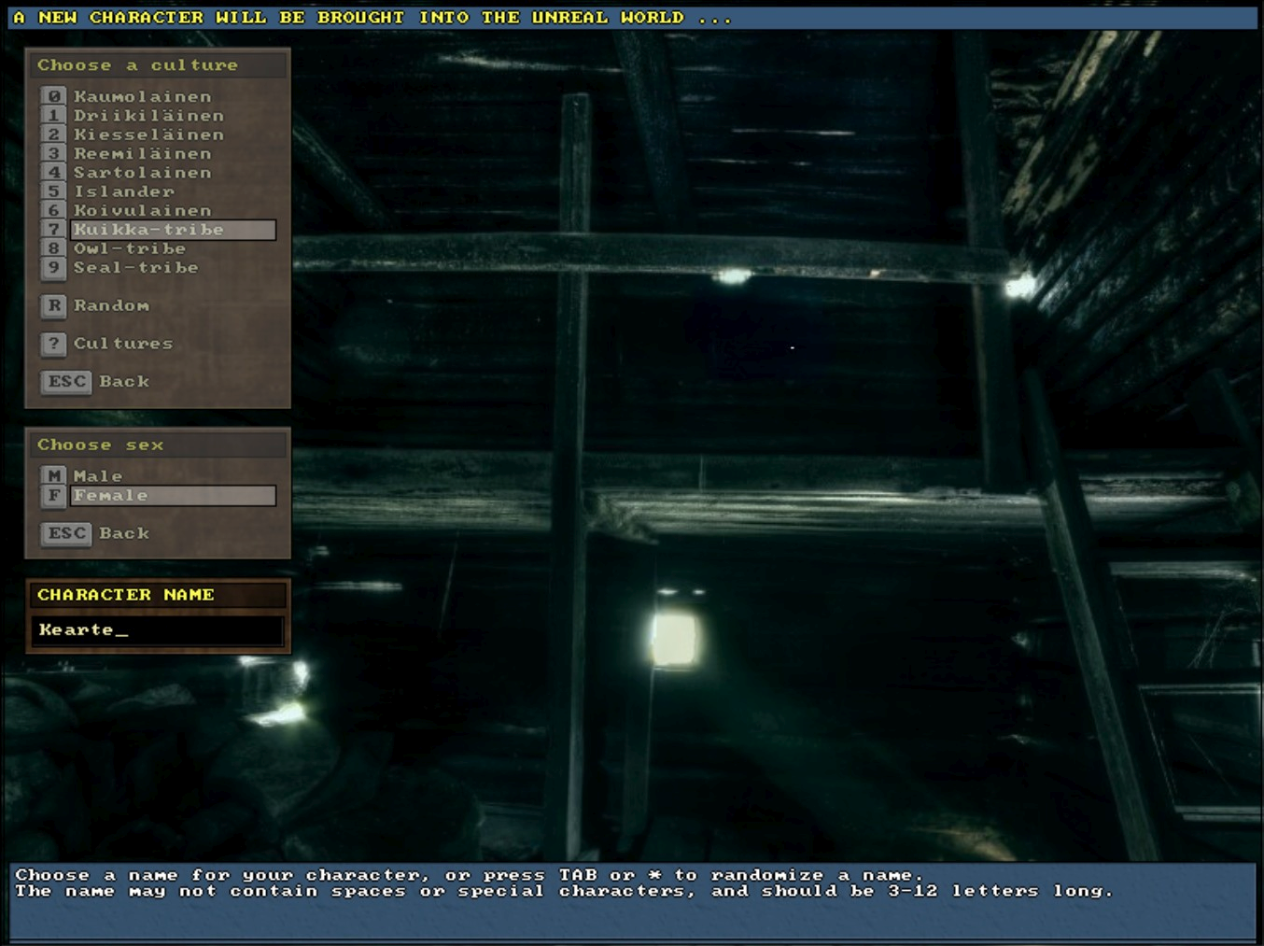The width and height of the screenshot is (1264, 946).
Task: Choose the Owl-tribe culture
Action: pyautogui.click(x=129, y=248)
